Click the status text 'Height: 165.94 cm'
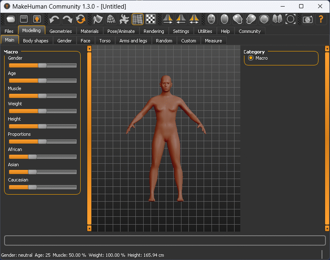330x260 pixels. (x=146, y=255)
